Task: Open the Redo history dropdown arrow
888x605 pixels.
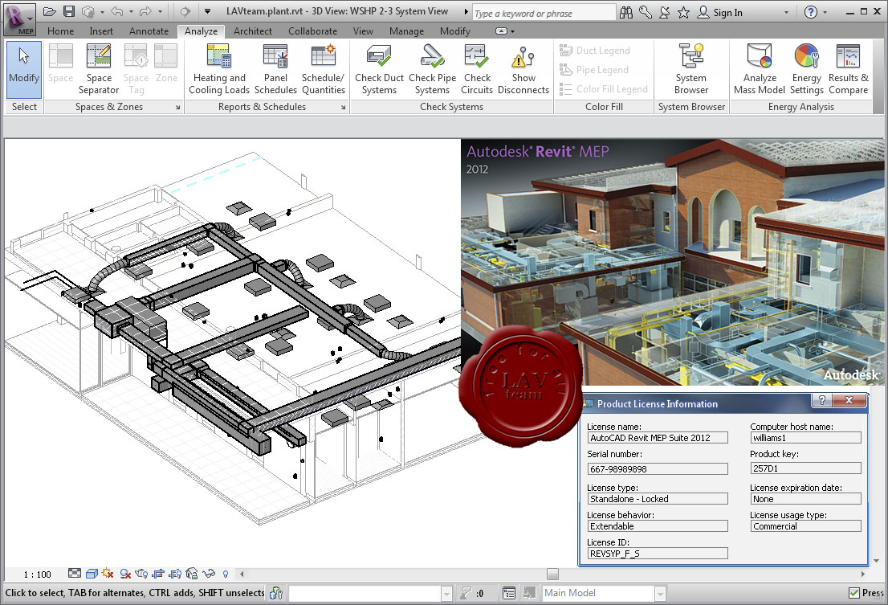Action: point(161,12)
